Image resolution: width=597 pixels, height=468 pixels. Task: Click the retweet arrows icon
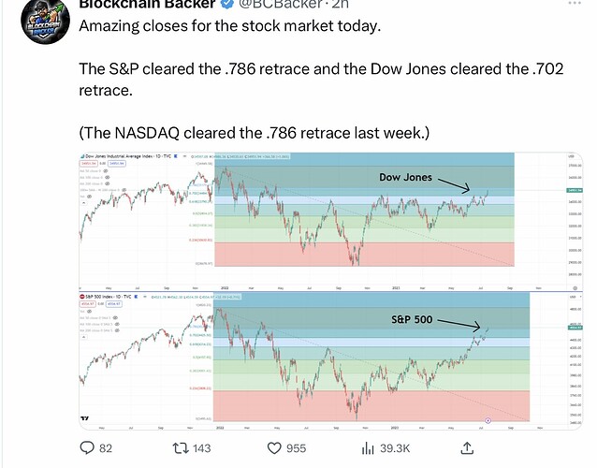(x=181, y=448)
